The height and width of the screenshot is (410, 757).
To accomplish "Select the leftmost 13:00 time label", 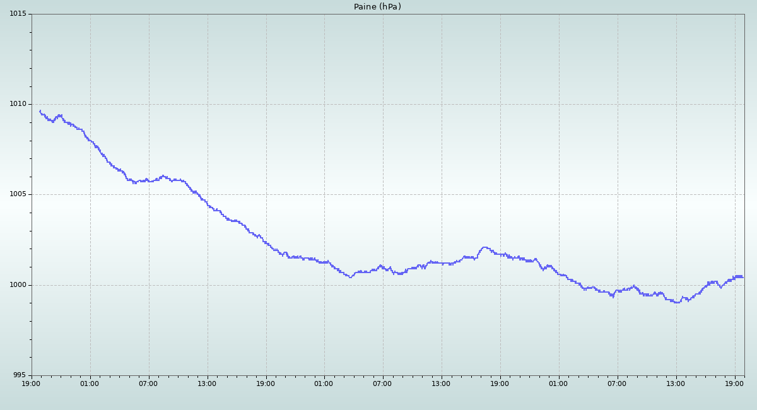I will [207, 383].
